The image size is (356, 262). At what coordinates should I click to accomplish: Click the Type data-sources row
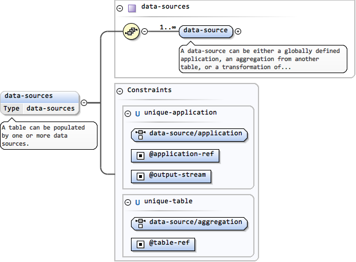click(40, 108)
